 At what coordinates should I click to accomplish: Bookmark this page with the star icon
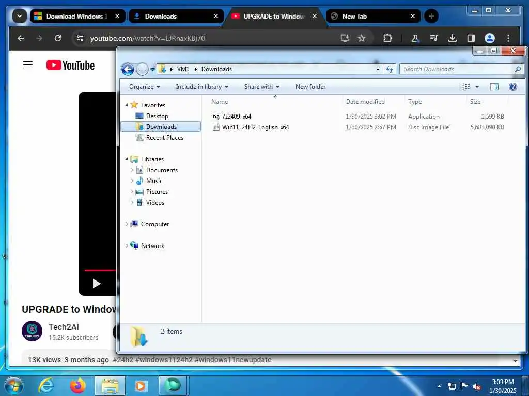tap(361, 38)
